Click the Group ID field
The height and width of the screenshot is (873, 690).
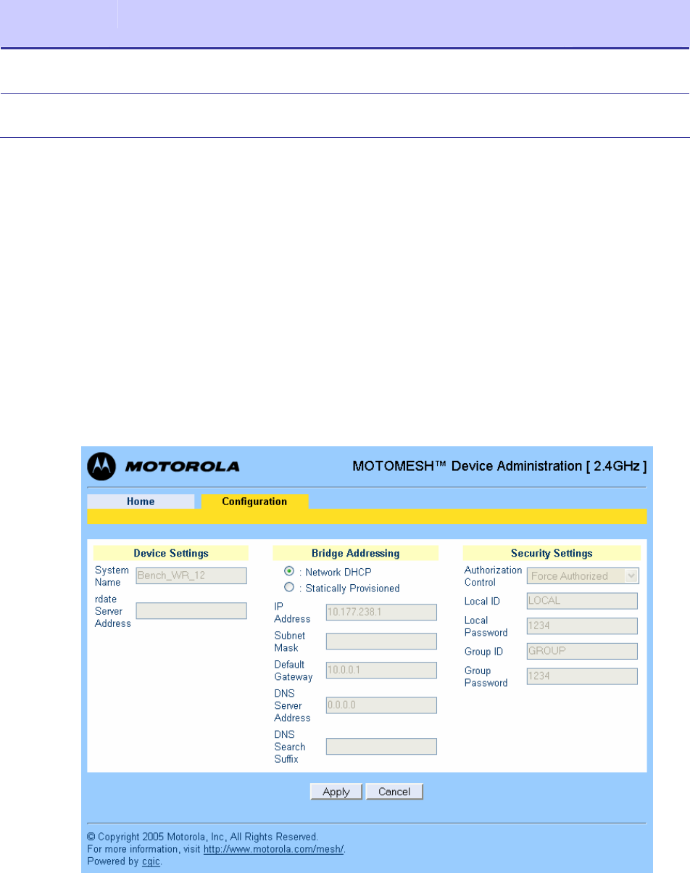582,651
